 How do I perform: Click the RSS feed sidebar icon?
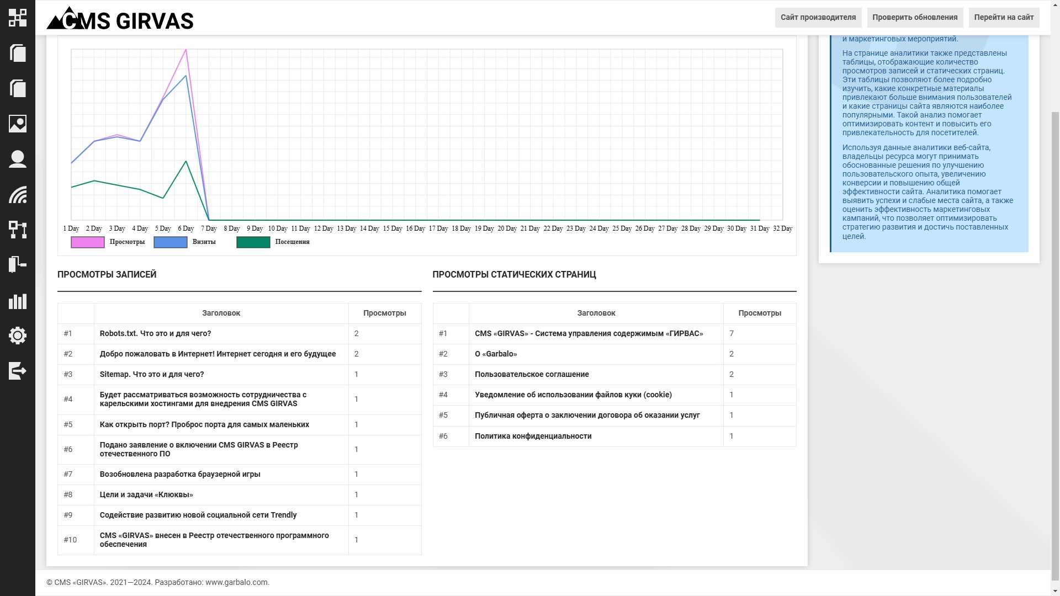[18, 194]
